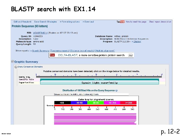Open Blast report description link

tap(160, 22)
